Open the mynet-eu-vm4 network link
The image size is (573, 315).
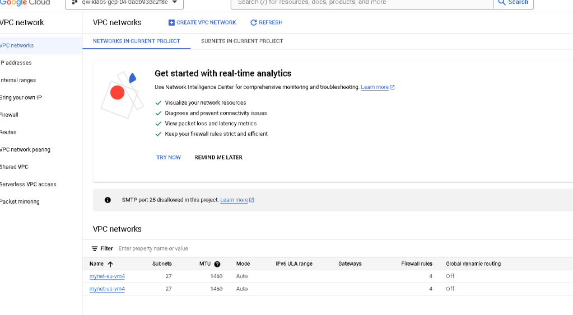107,276
